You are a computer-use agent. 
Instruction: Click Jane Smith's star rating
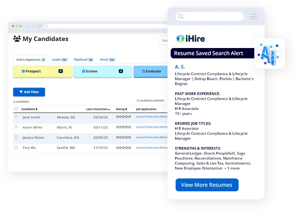[123, 117]
